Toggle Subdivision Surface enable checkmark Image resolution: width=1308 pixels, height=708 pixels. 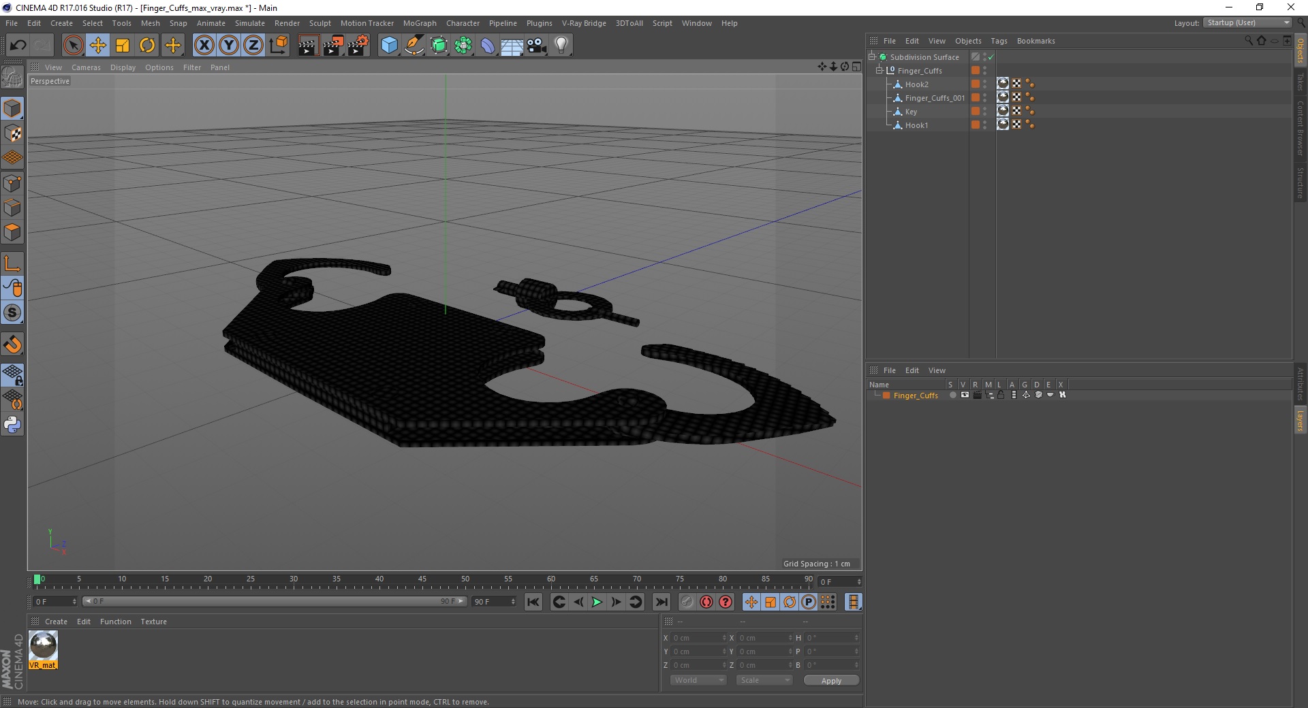[991, 57]
